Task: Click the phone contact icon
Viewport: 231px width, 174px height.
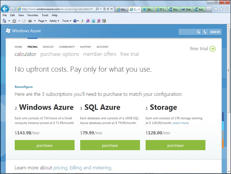Action: tap(204, 32)
